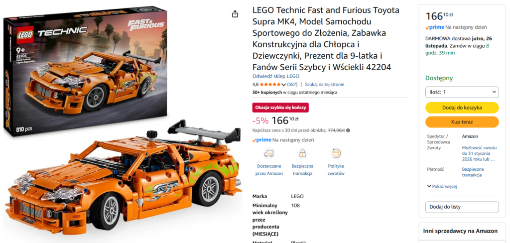Click the Dostarczane przez Amazon truck icon
This screenshot has width=510, height=243.
point(269,153)
